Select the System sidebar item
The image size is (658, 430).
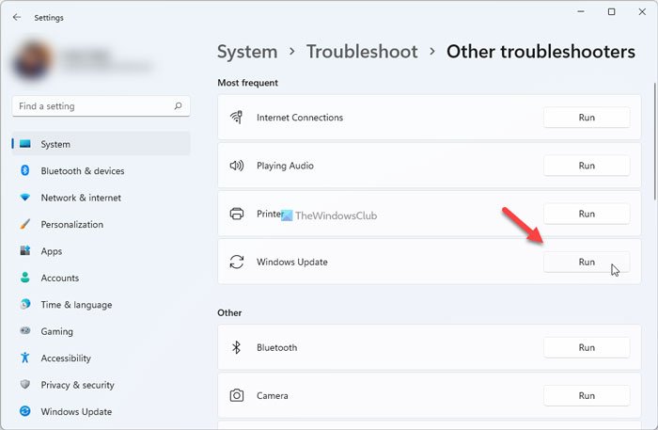point(55,144)
